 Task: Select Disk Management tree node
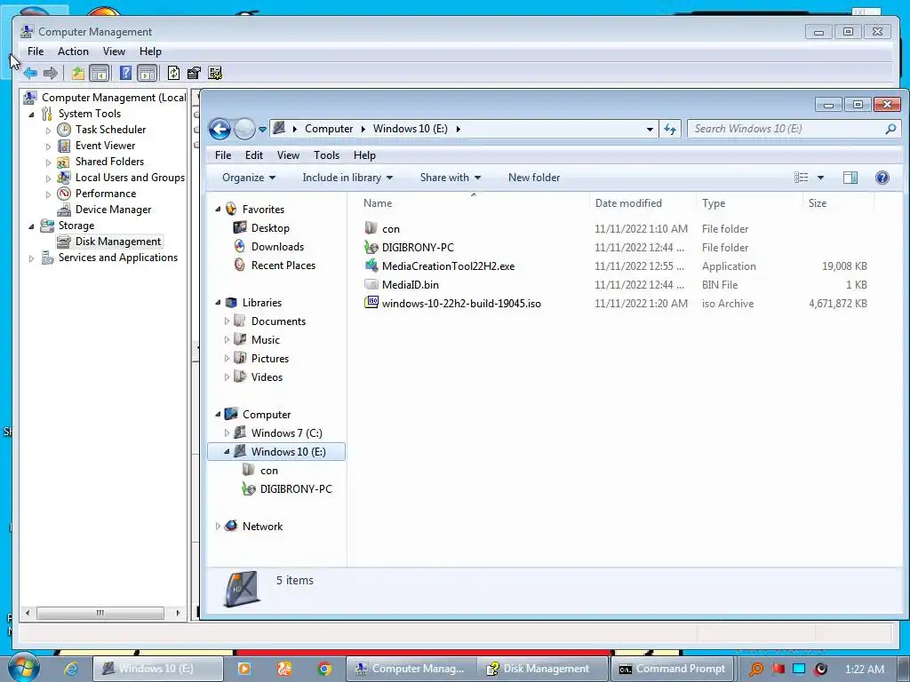tap(118, 242)
